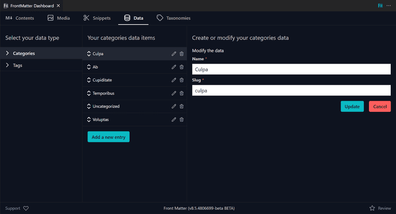Open the Taxonomies tab
The height and width of the screenshot is (214, 396).
(173, 18)
